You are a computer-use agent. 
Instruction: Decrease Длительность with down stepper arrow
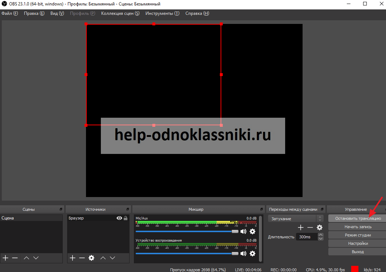tap(321, 239)
